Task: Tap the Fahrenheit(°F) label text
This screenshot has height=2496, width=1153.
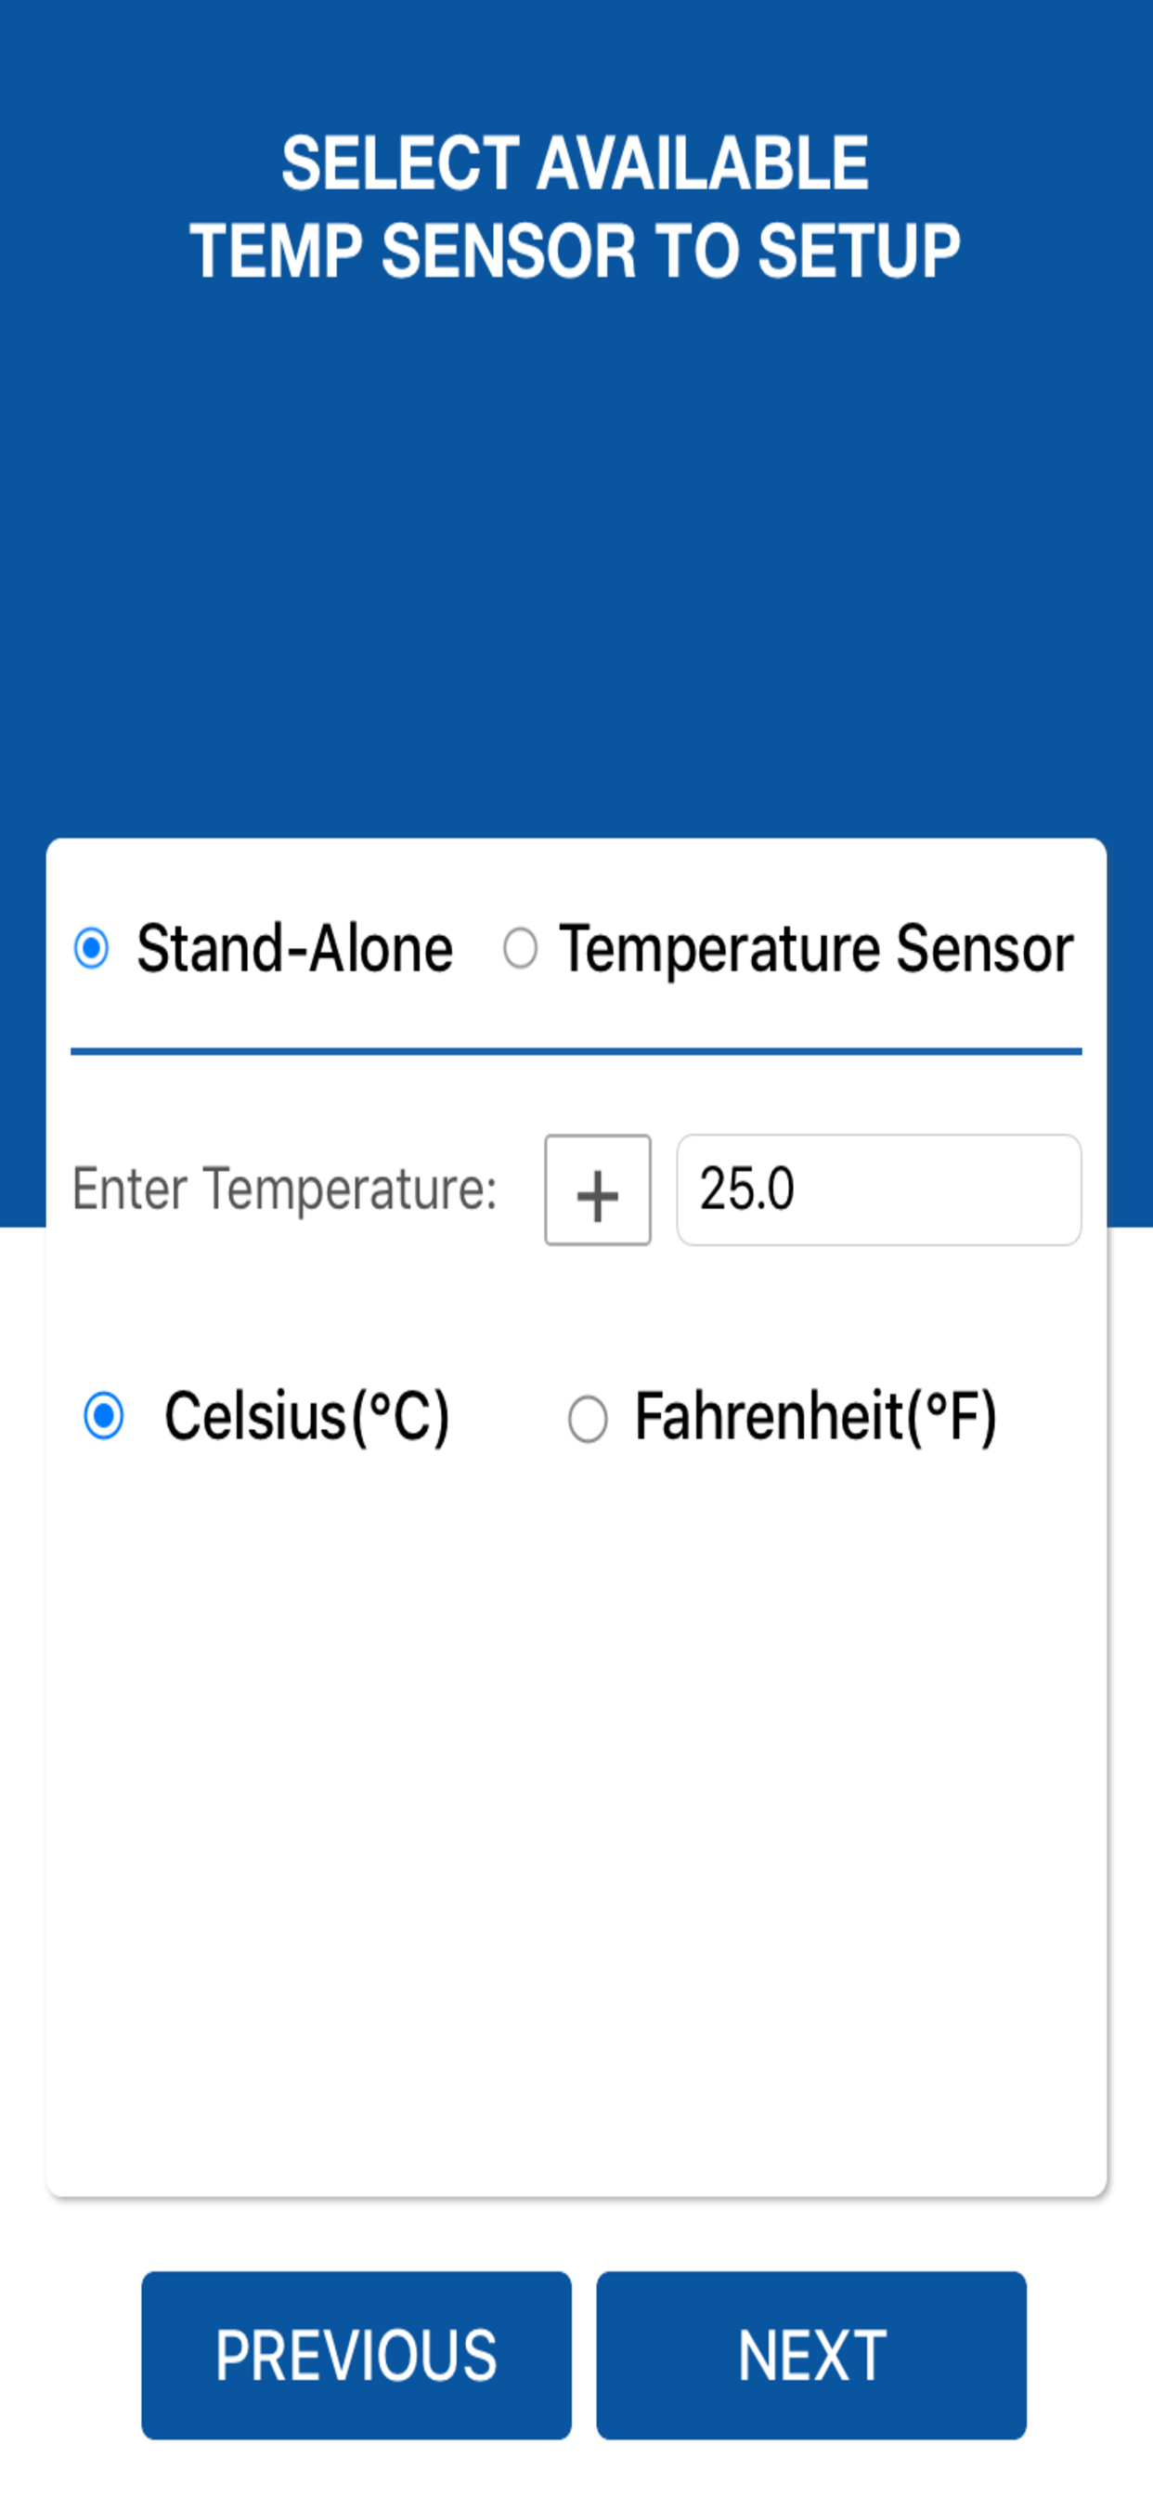Action: click(x=816, y=1417)
